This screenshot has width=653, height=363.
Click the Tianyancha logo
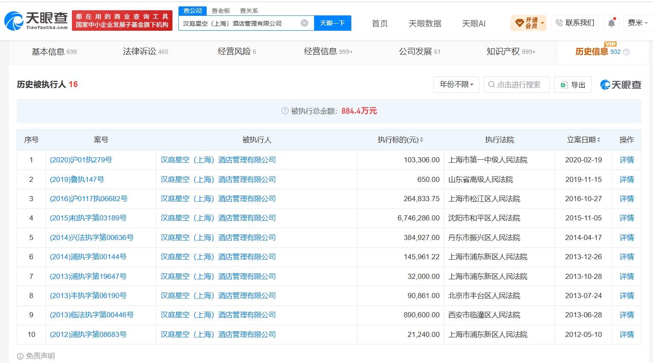coord(36,20)
